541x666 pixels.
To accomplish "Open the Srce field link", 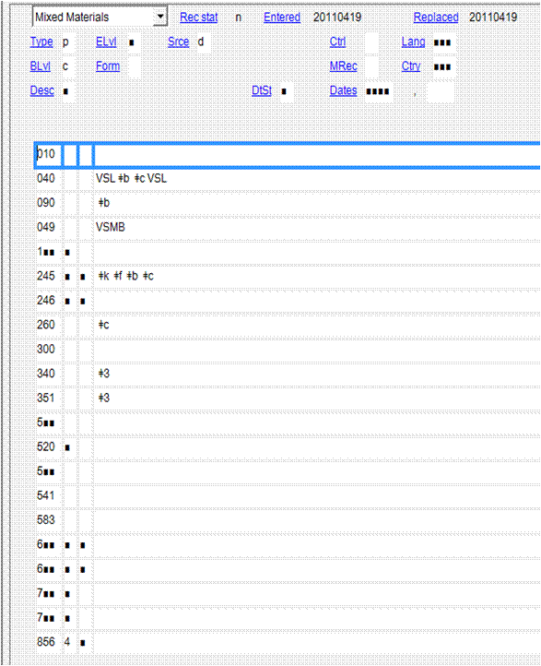I will tap(178, 42).
